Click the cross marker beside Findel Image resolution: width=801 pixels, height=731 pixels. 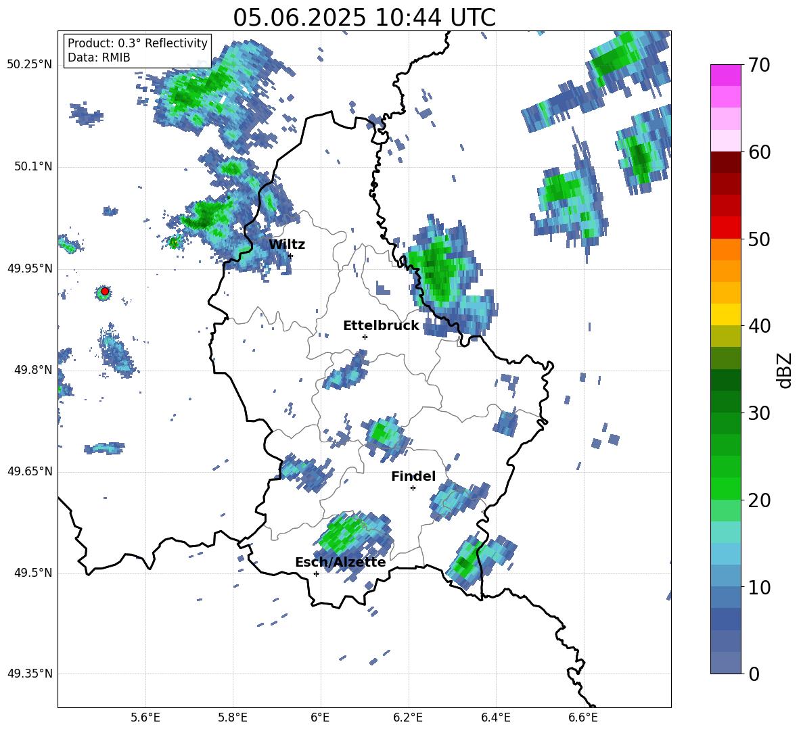(x=413, y=488)
